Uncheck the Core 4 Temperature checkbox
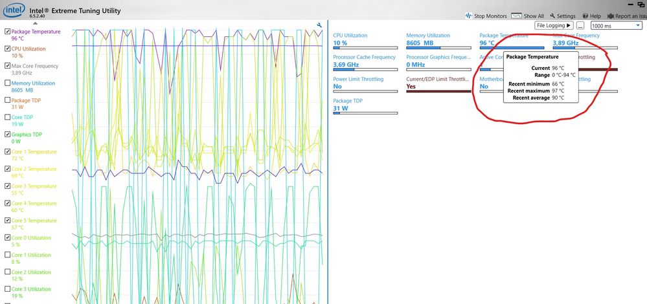Image resolution: width=647 pixels, height=304 pixels. pyautogui.click(x=7, y=204)
